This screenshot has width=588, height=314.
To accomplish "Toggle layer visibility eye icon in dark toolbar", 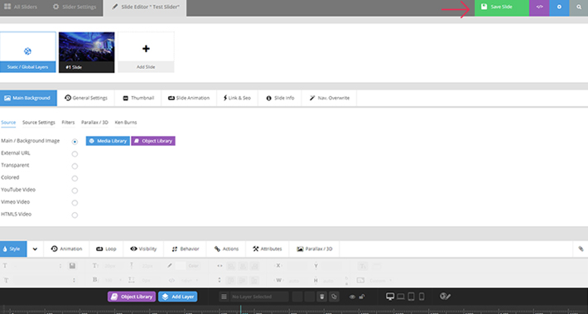I will click(x=352, y=297).
